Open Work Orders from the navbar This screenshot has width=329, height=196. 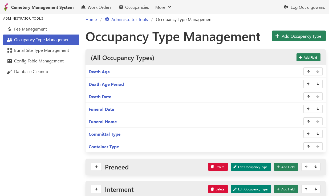point(96,7)
